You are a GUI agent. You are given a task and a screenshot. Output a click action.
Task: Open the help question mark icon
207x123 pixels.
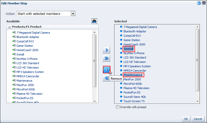pyautogui.click(x=199, y=3)
